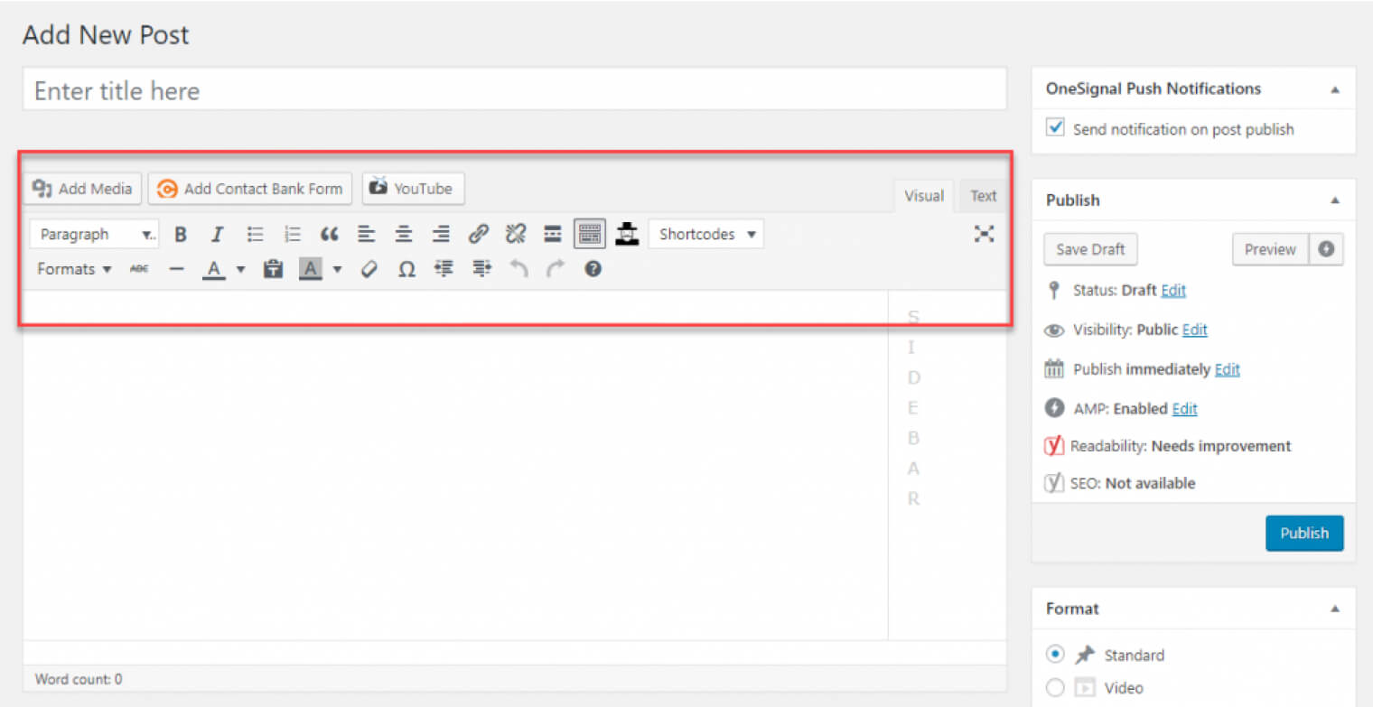Click the stamp icon beside Shortcodes

click(627, 235)
